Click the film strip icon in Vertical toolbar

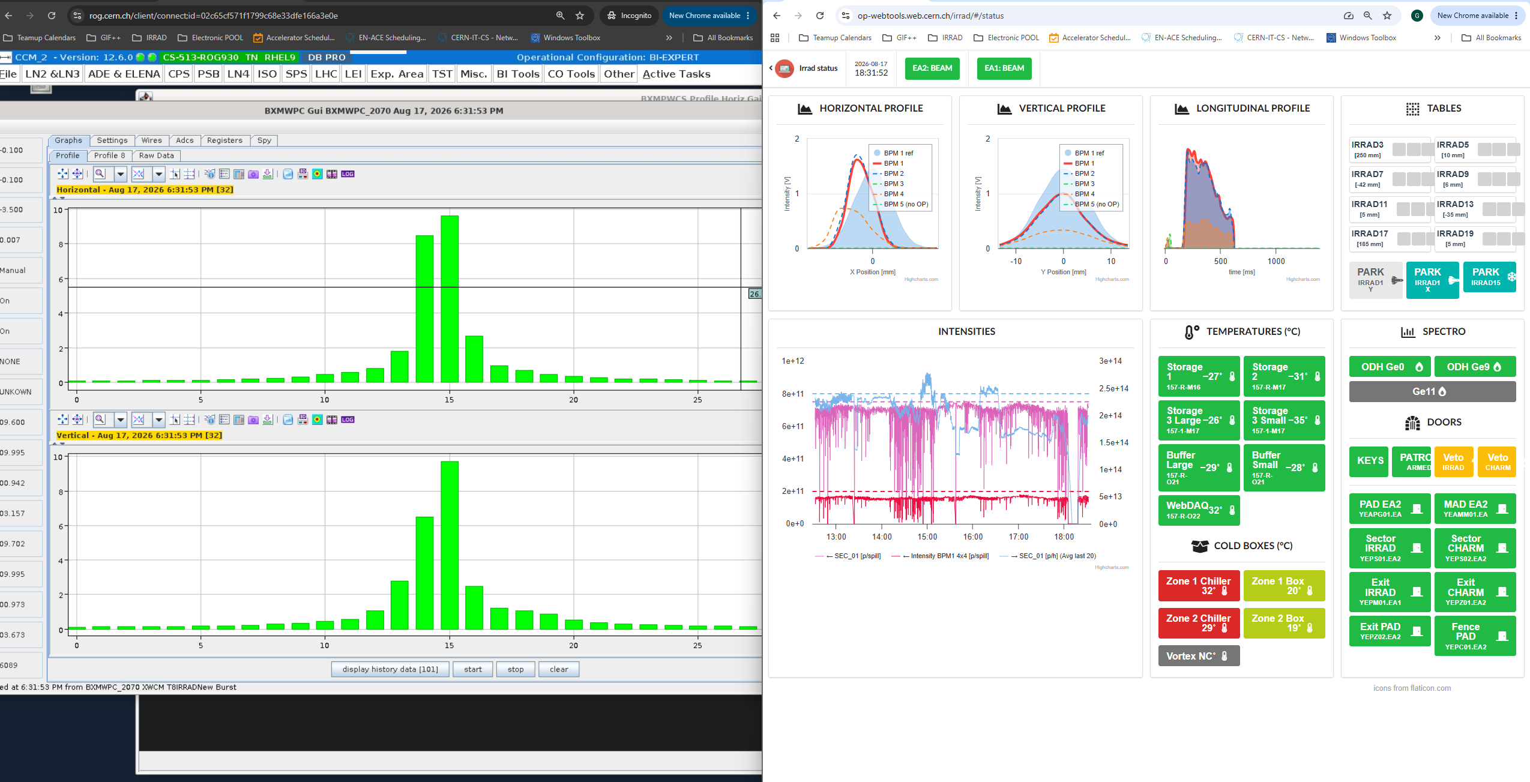[x=332, y=420]
